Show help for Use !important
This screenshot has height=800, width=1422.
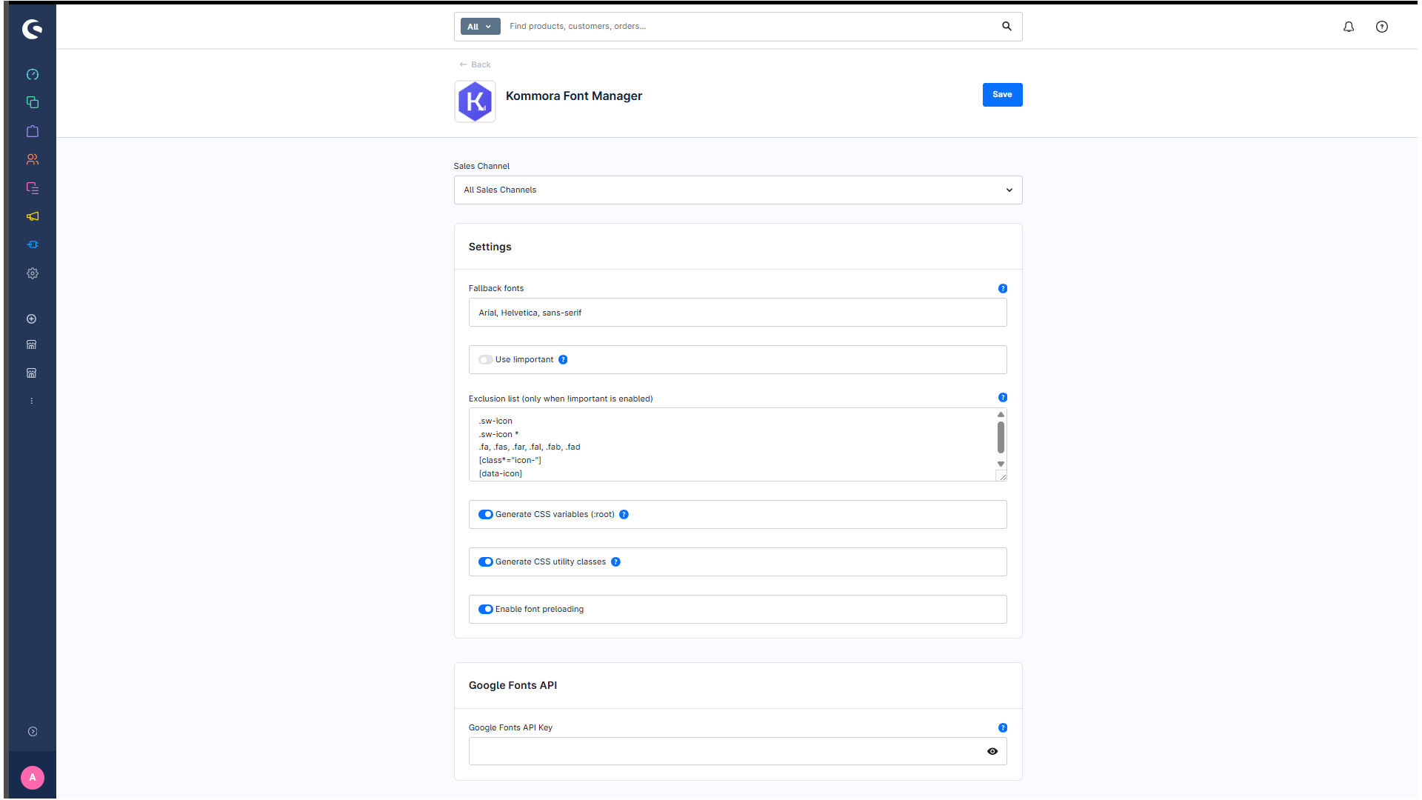563,360
